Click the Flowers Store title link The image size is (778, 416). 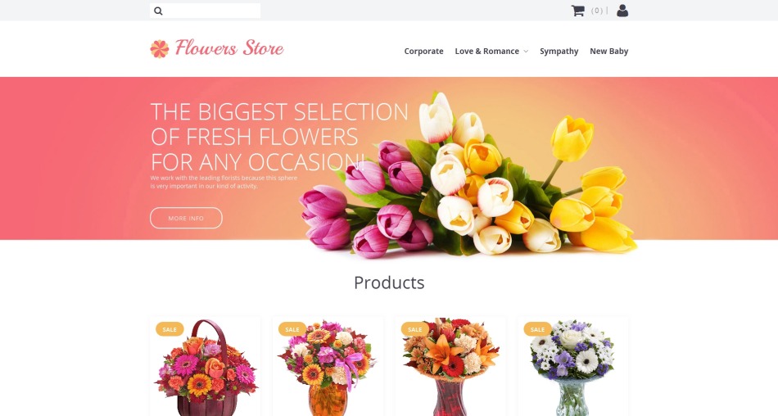pos(229,48)
